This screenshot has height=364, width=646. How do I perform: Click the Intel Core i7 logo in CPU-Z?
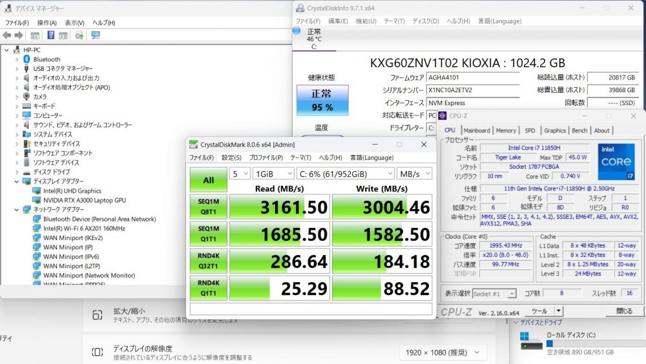tap(616, 162)
